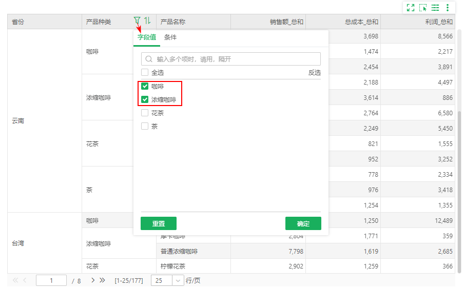Check the 花茶 checkbox
This screenshot has height=290, width=464.
click(145, 113)
